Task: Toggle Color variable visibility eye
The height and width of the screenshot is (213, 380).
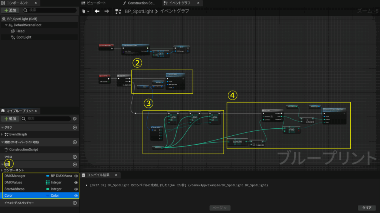Action: pos(76,195)
